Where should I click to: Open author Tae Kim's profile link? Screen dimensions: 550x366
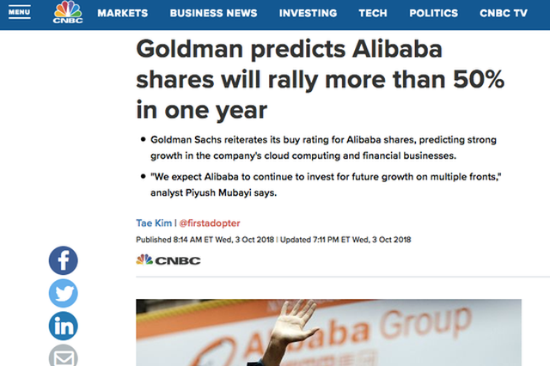pos(154,223)
